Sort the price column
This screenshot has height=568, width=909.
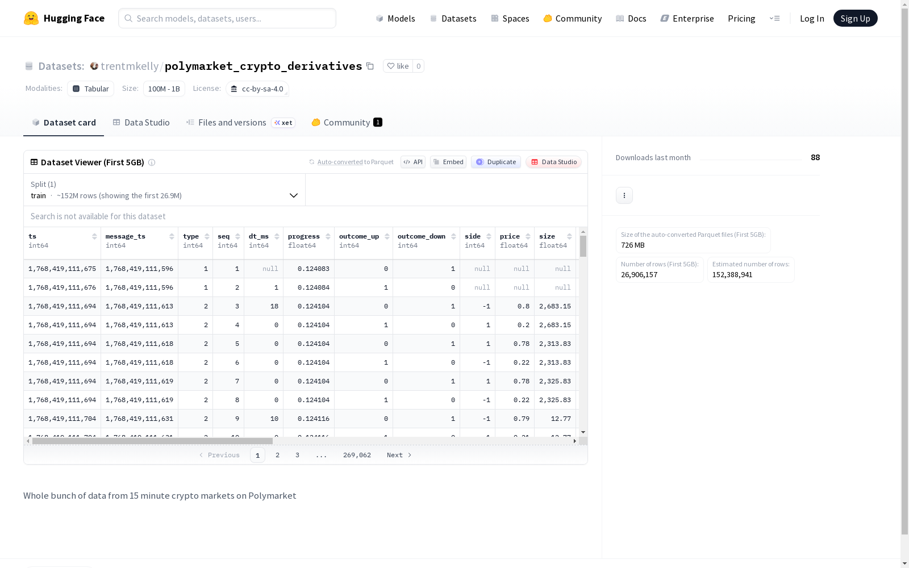(x=528, y=236)
